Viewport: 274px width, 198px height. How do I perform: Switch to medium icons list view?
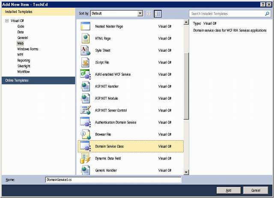(158, 14)
